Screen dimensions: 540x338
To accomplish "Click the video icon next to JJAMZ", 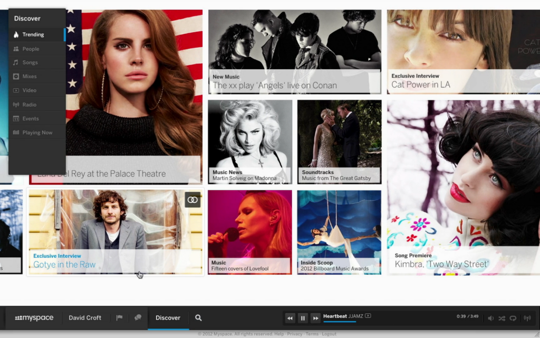I will pos(368,316).
